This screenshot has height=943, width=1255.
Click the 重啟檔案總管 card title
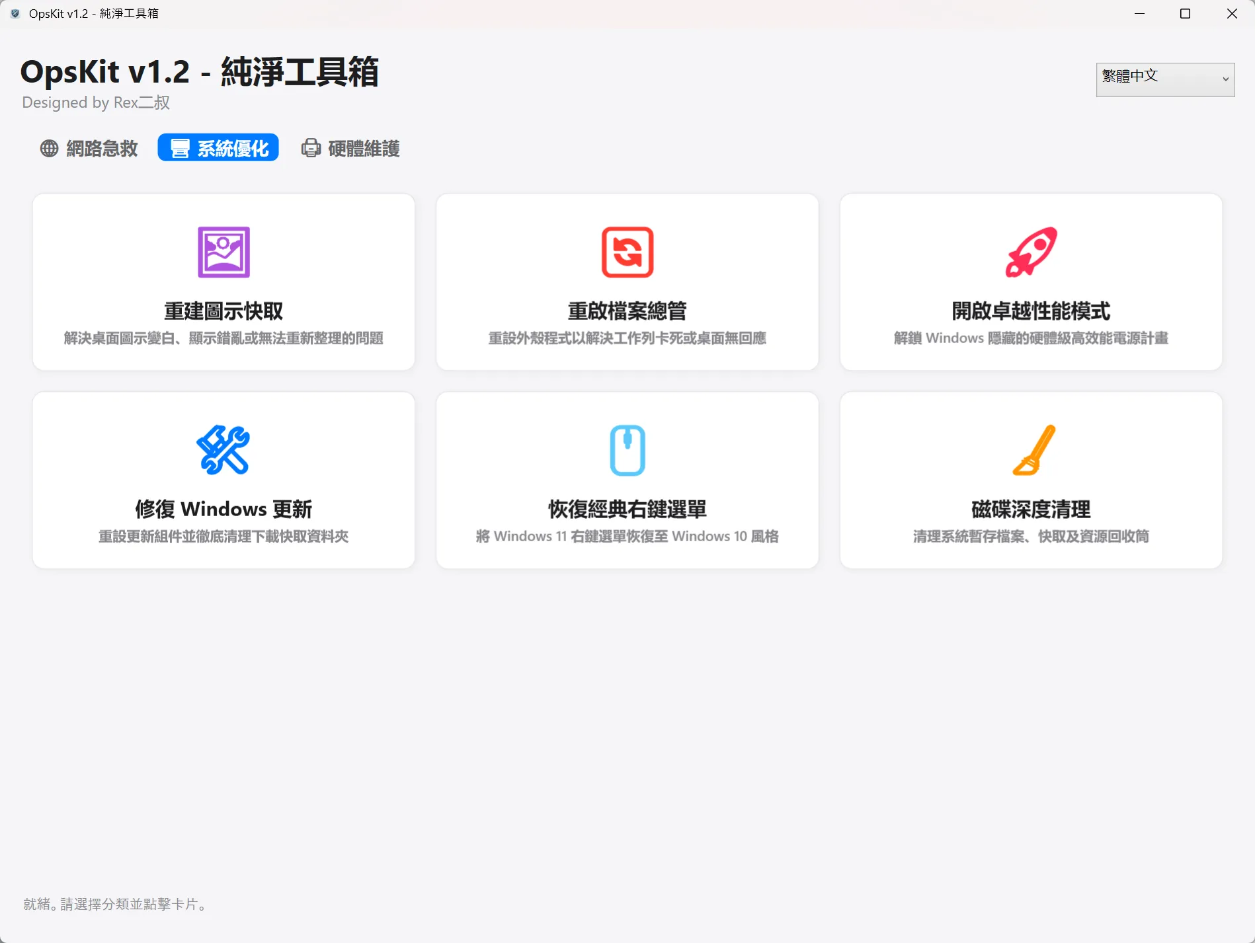click(627, 311)
